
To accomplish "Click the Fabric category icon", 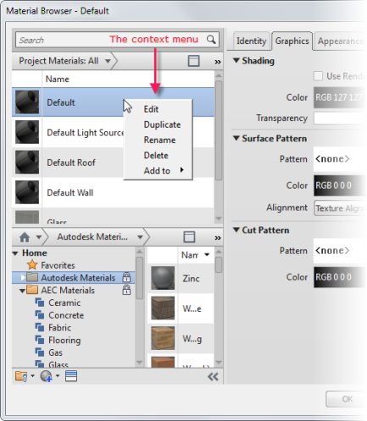I will coord(40,327).
